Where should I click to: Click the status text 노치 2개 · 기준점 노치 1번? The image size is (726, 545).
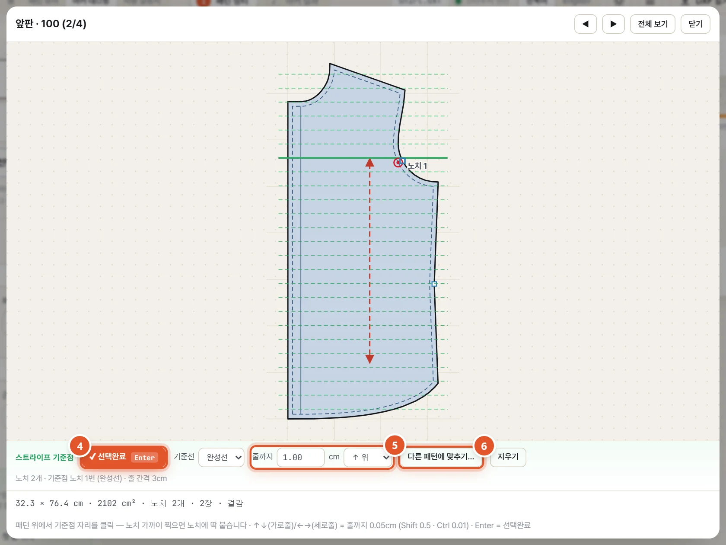pyautogui.click(x=91, y=478)
